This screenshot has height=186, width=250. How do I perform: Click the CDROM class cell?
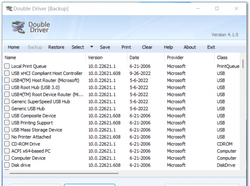pos(225,144)
